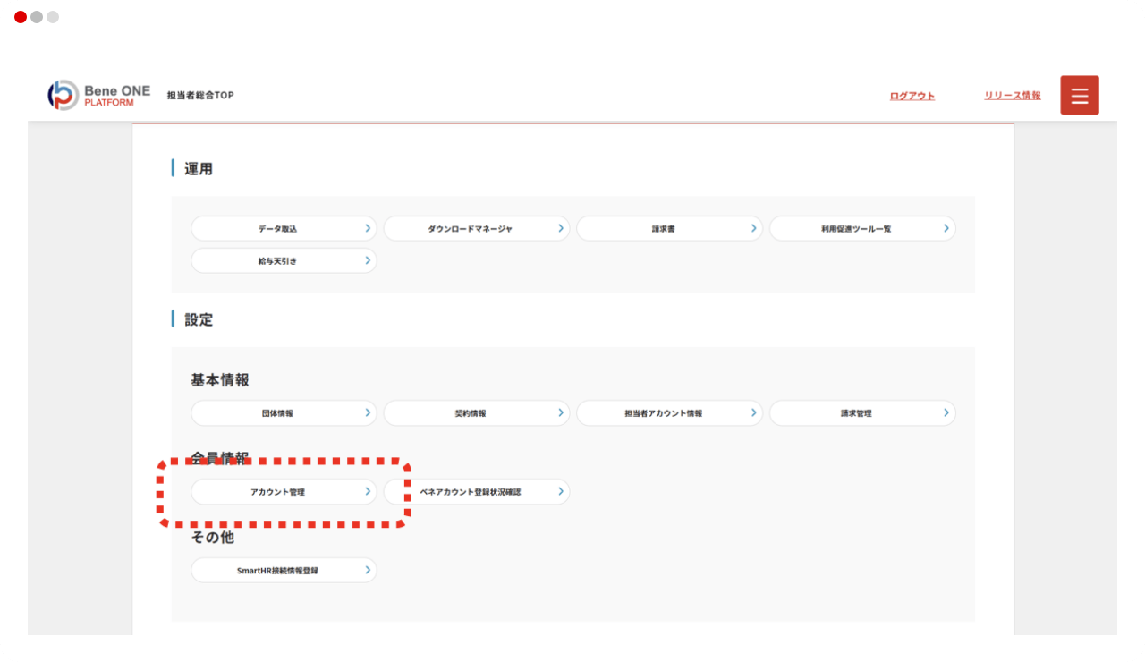The image size is (1145, 662).
Task: Click the Bene ONE Platform logo
Action: (98, 95)
